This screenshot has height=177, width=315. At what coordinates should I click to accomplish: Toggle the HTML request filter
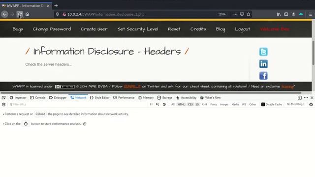(x=181, y=104)
